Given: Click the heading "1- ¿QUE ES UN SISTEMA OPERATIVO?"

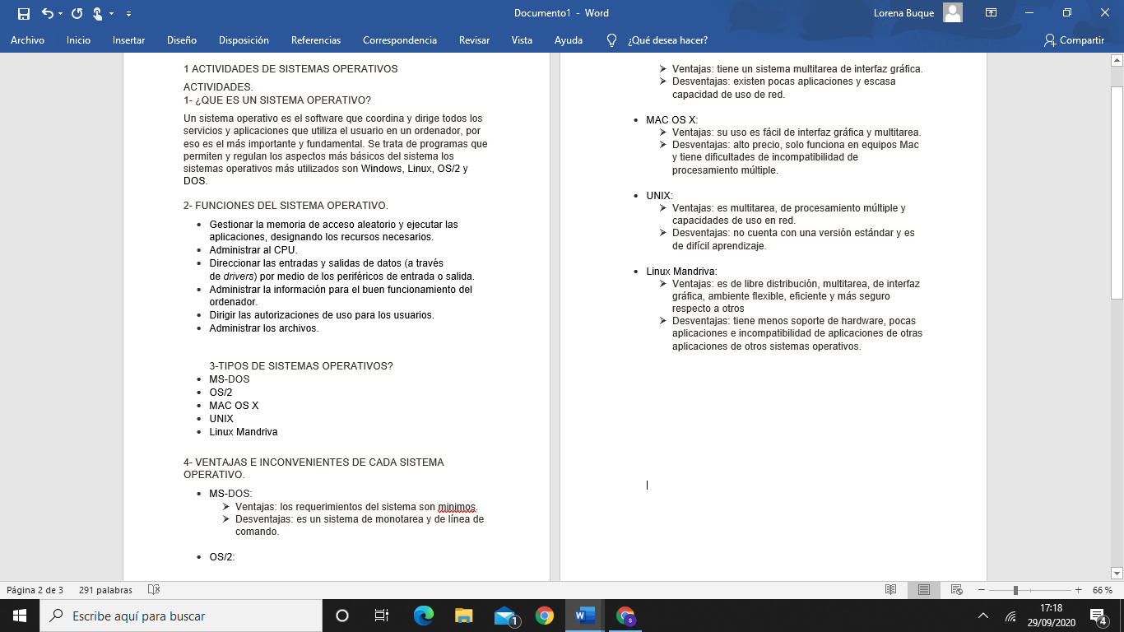Looking at the screenshot, I should click(277, 100).
